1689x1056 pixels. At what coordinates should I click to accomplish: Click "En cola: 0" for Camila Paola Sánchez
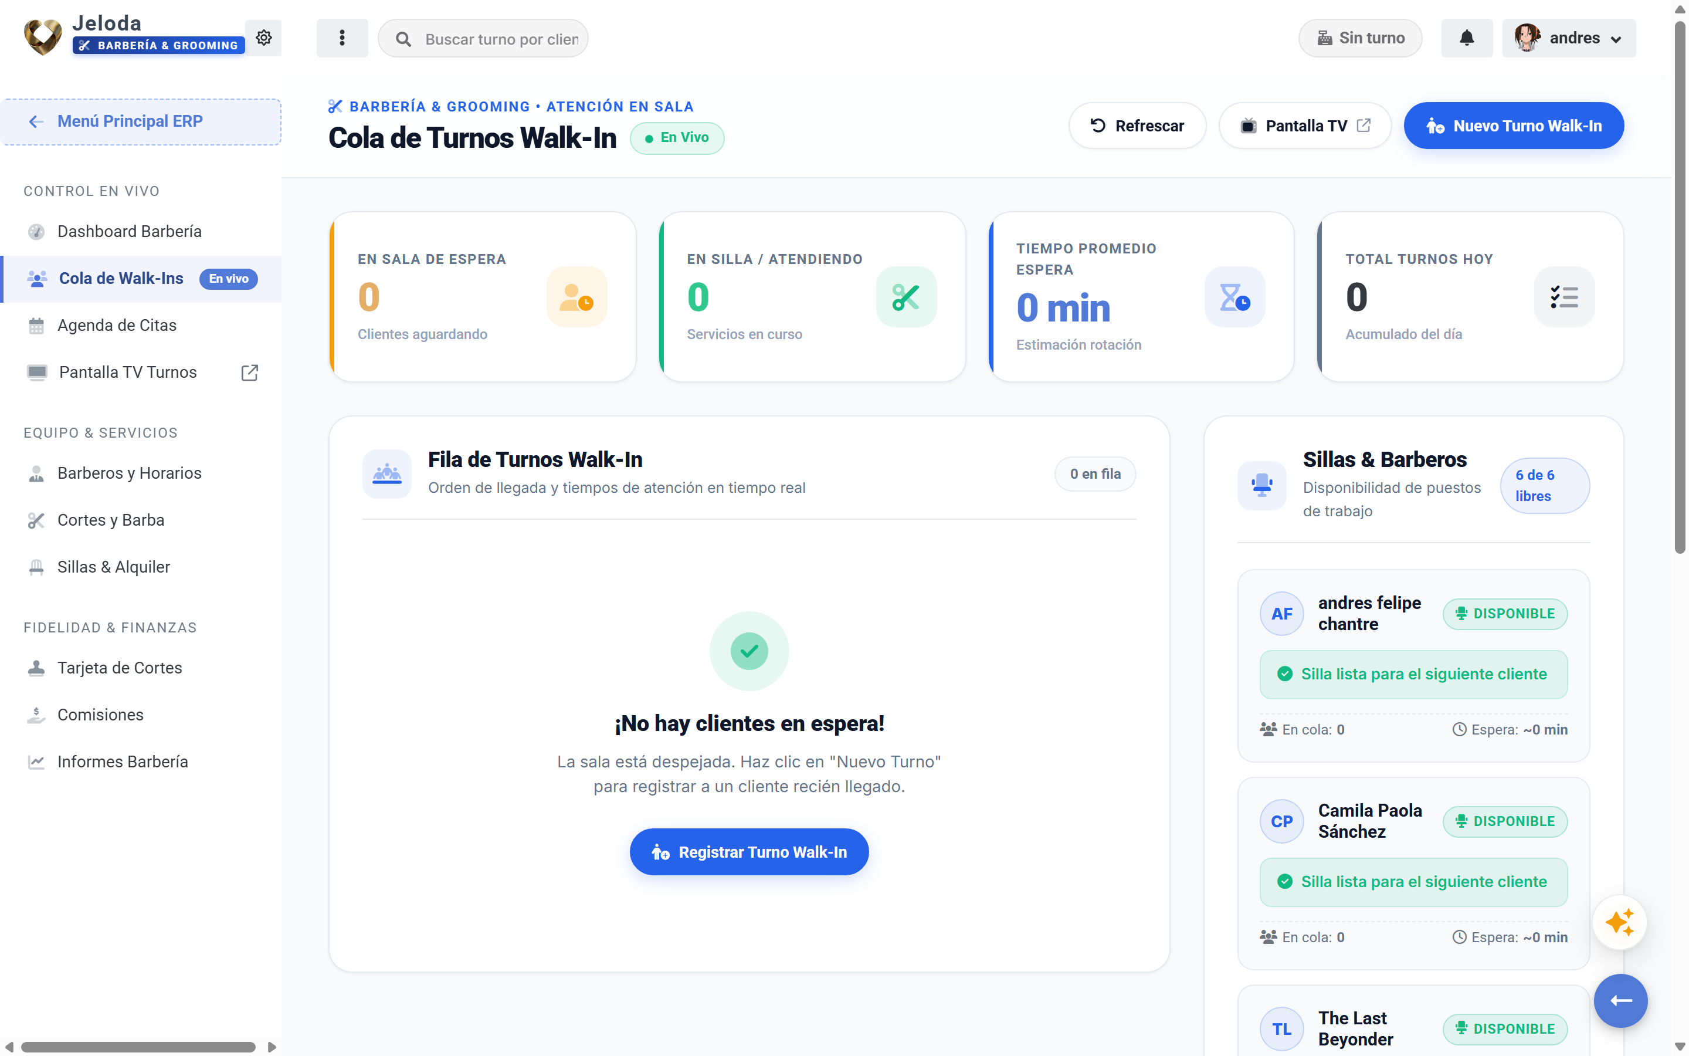point(1303,937)
